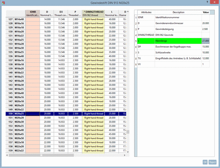Click D3 value 11.546 in row M14x40
This screenshot has width=220, height=168.
point(61,19)
